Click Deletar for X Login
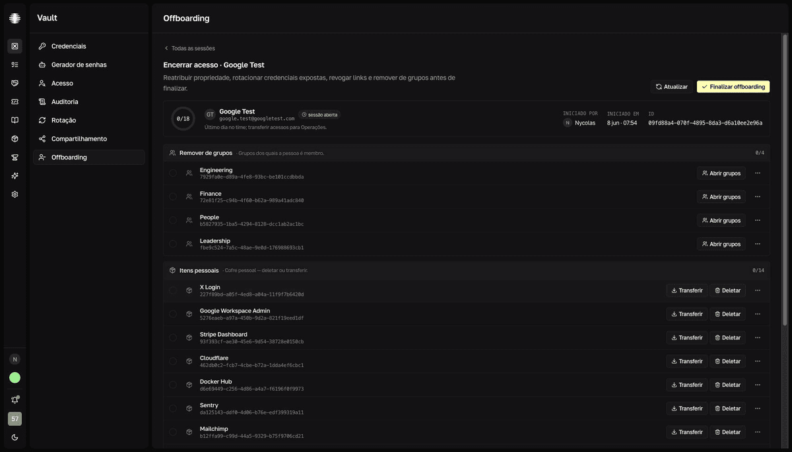This screenshot has width=792, height=452. (x=728, y=291)
